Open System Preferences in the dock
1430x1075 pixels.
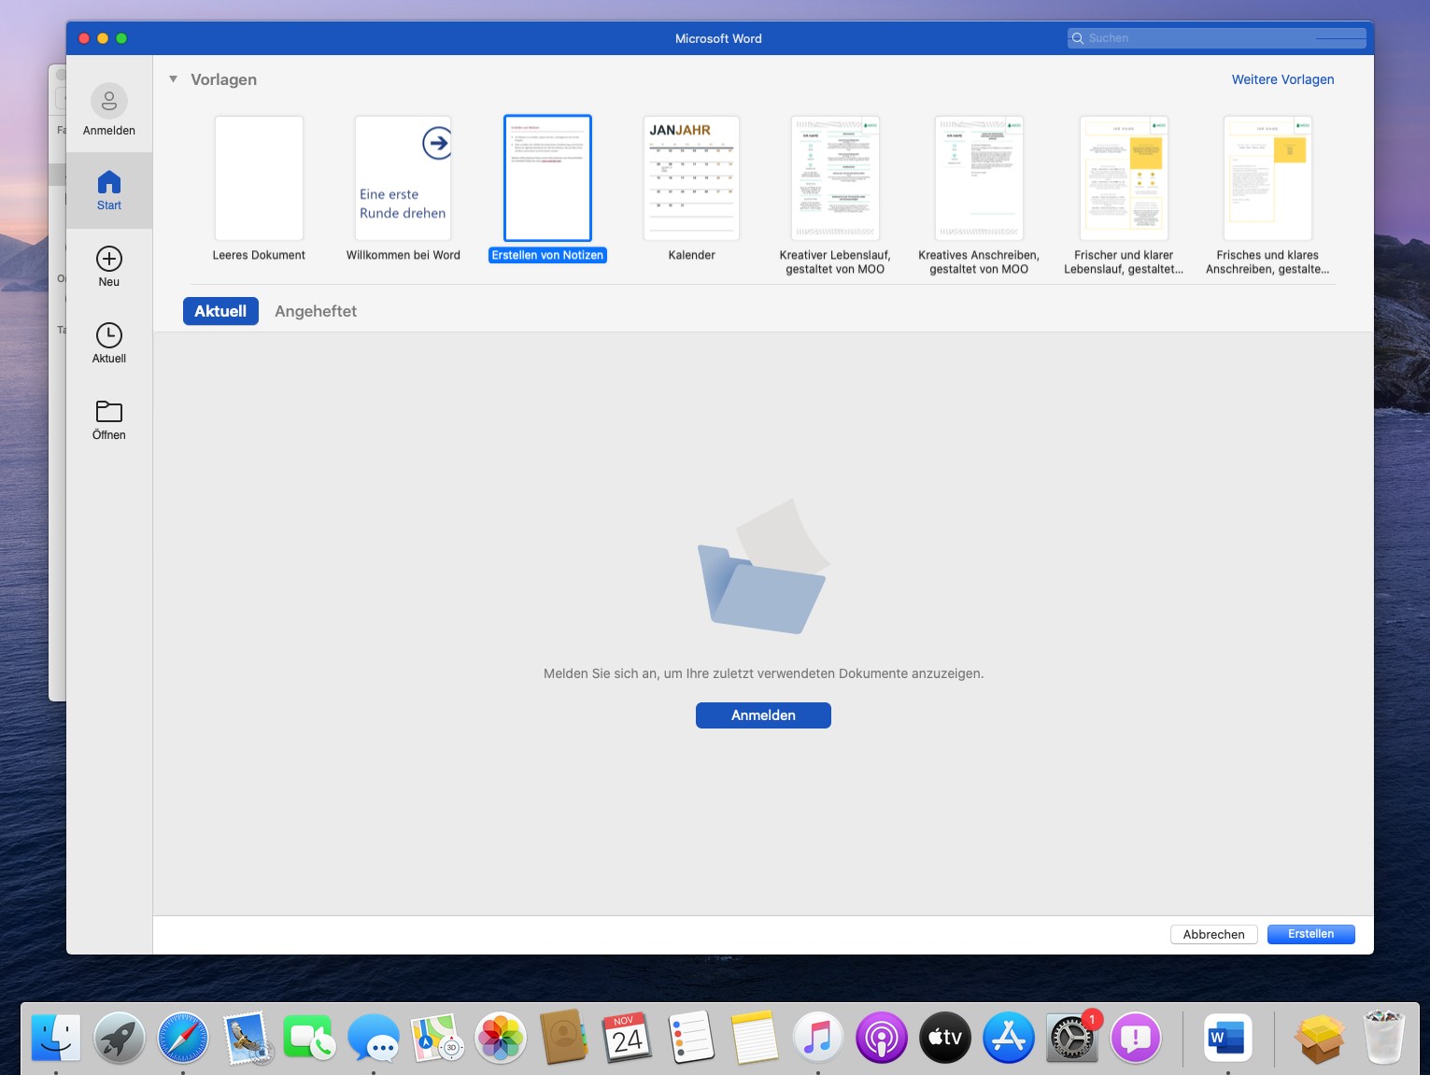click(x=1071, y=1038)
